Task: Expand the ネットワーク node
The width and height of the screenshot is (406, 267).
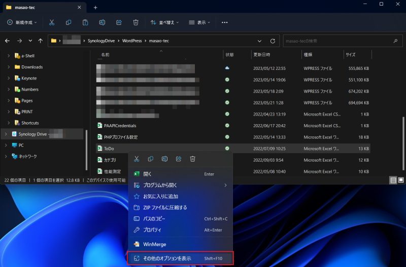Action: (6, 157)
